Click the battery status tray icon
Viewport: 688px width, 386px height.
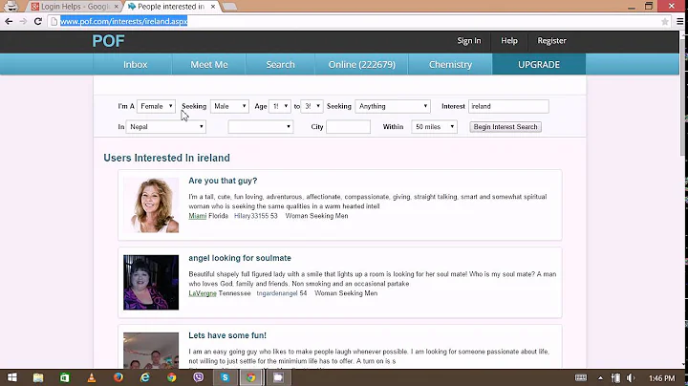(616, 377)
